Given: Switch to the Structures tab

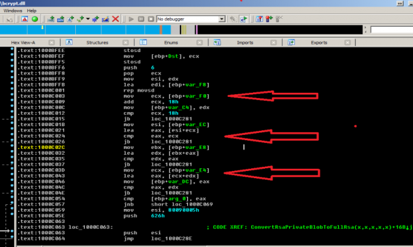Looking at the screenshot, I should tap(97, 43).
